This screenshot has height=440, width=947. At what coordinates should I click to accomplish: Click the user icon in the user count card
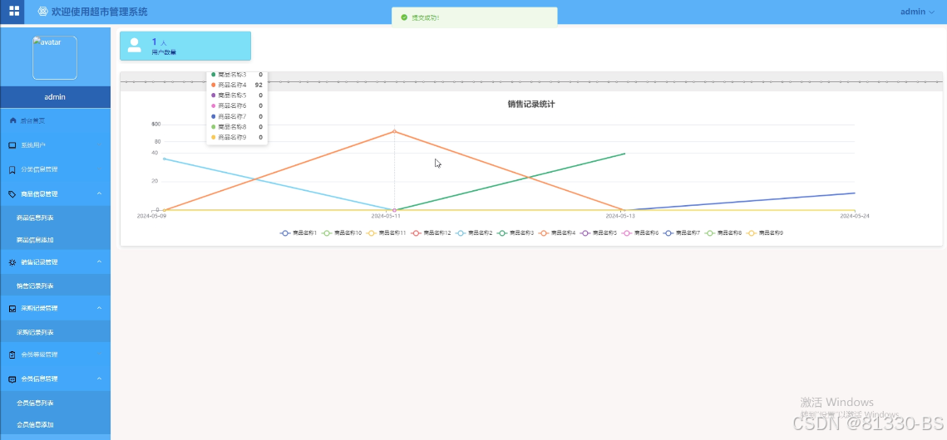click(x=135, y=45)
